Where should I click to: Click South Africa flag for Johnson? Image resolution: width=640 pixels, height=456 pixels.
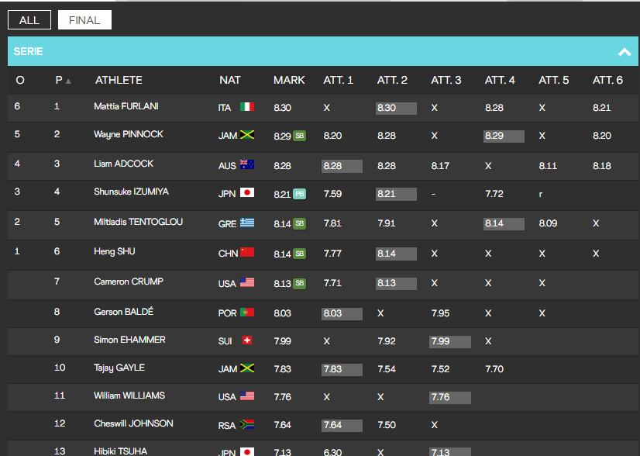(x=247, y=424)
